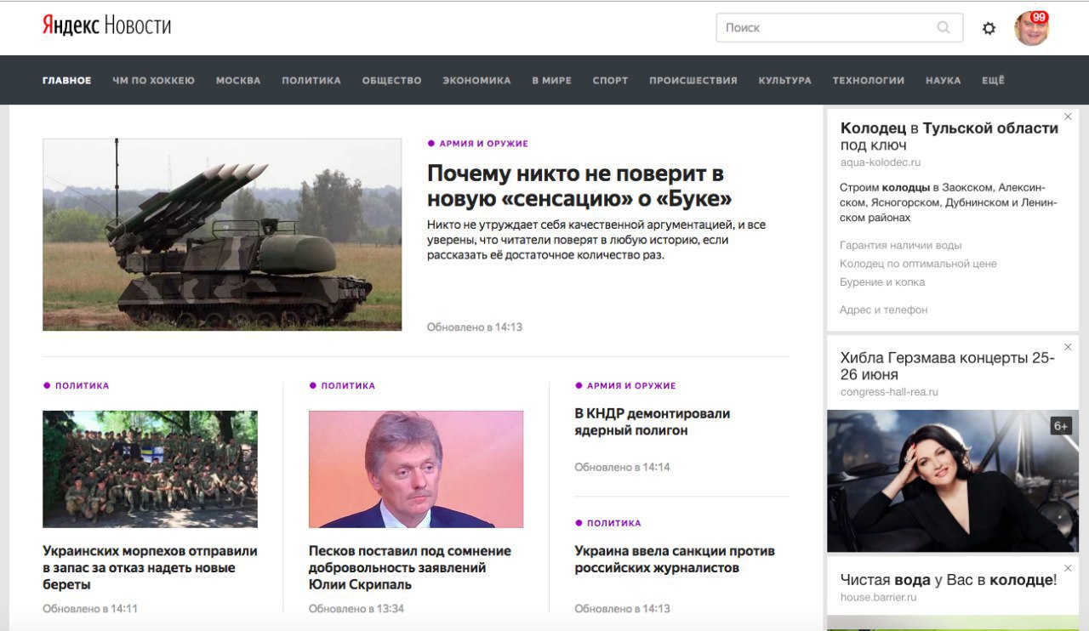
Task: Close the Хибла Герзмава concert ad
Action: [1069, 346]
